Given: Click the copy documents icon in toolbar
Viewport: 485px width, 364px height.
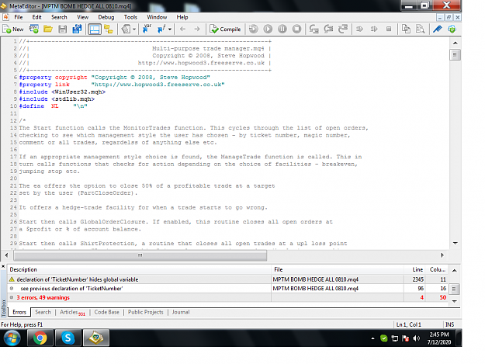Looking at the screenshot, I should pos(406,29).
